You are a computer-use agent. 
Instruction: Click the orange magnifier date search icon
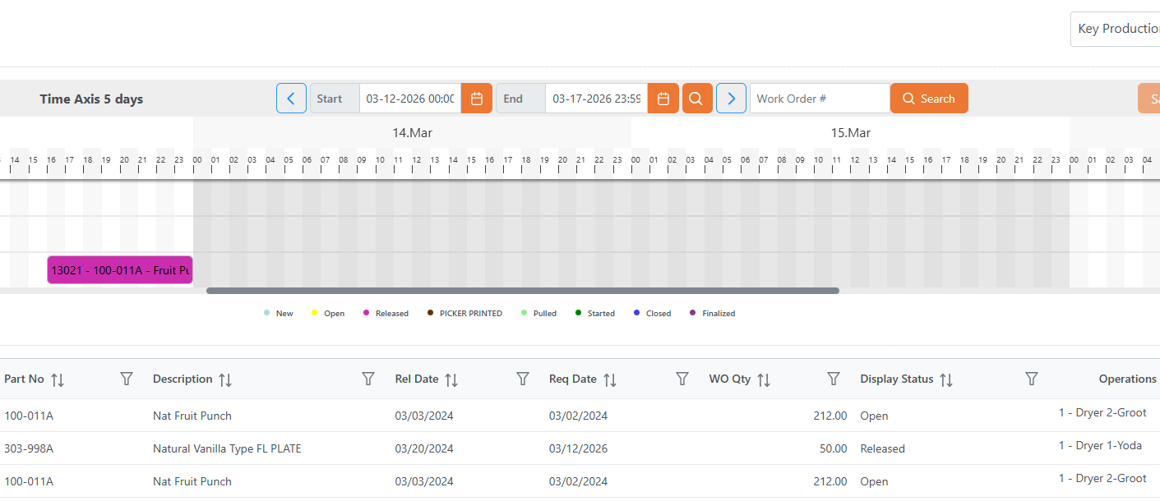point(696,99)
